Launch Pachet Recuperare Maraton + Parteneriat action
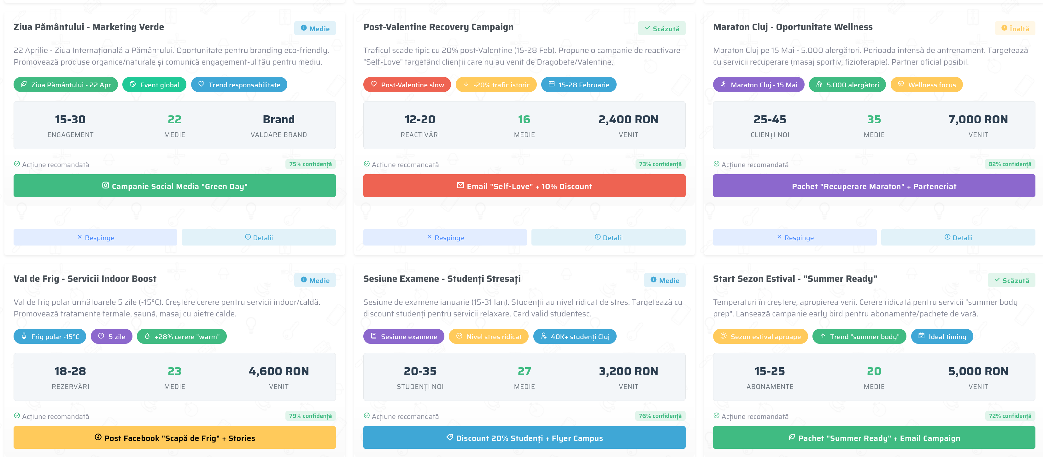 pos(874,186)
